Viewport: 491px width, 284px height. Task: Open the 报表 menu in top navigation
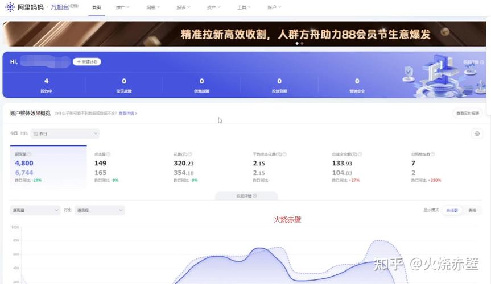click(x=183, y=7)
